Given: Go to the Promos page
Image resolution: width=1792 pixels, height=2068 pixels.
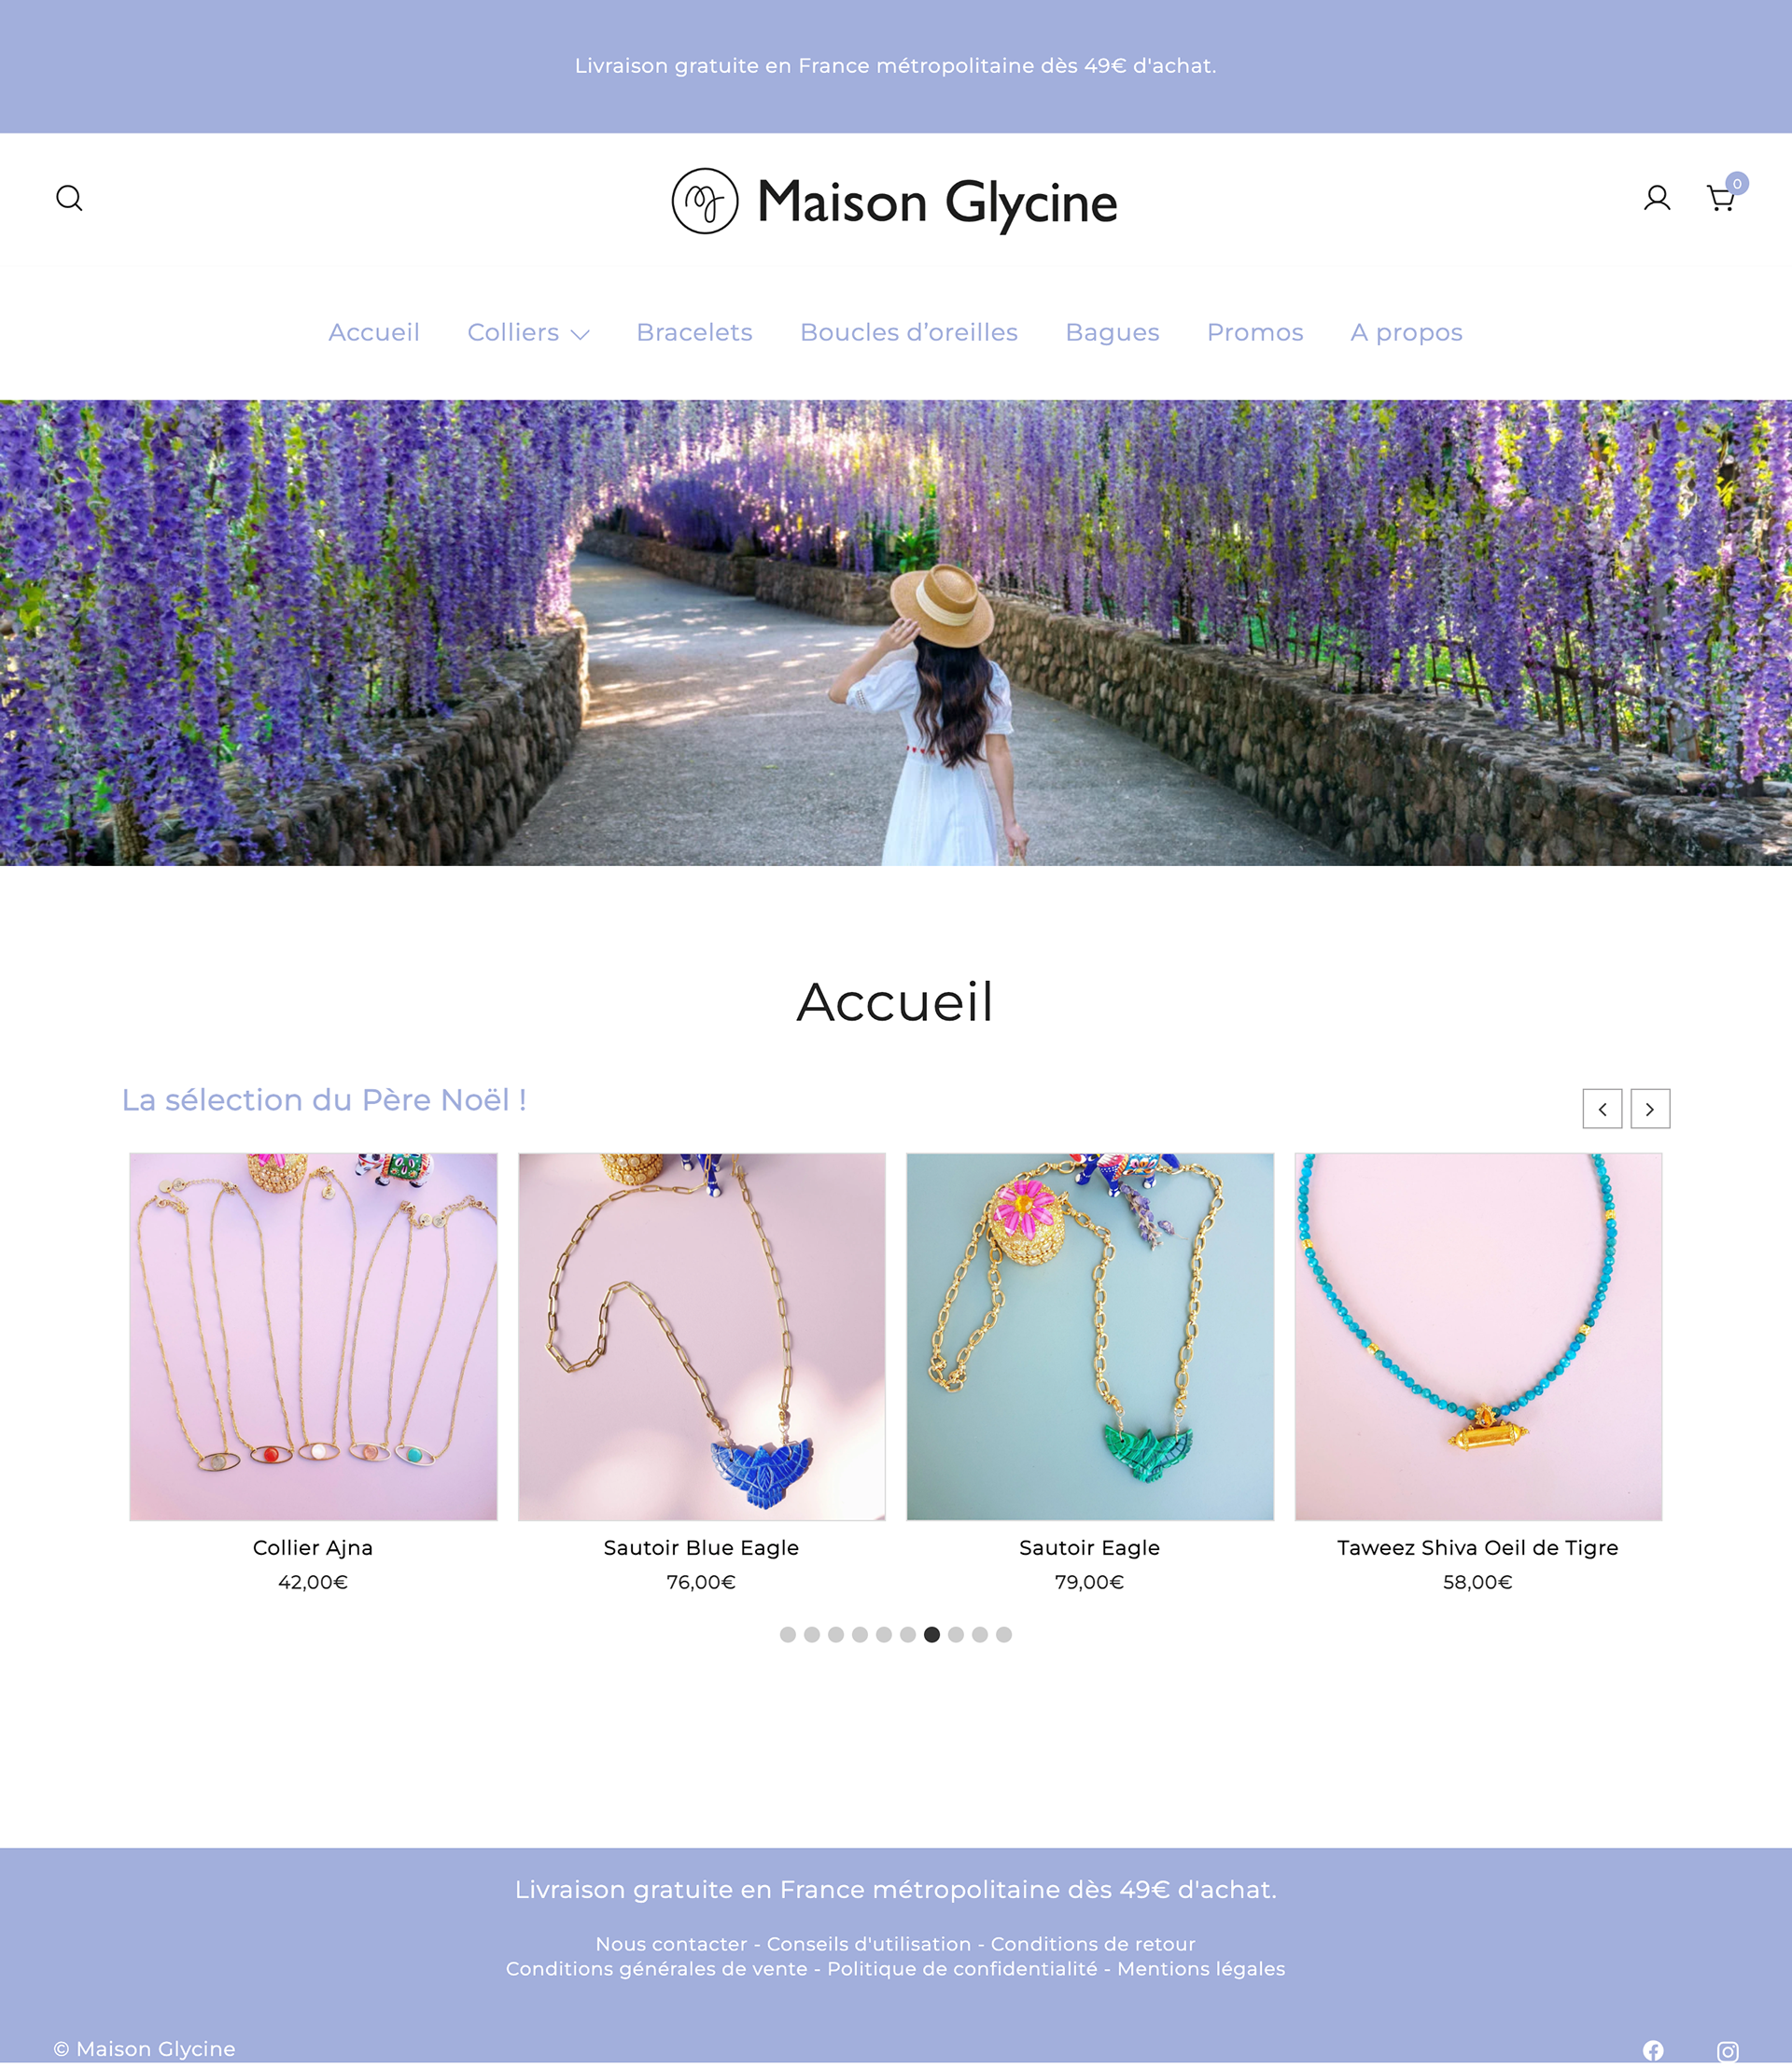Looking at the screenshot, I should pos(1255,332).
